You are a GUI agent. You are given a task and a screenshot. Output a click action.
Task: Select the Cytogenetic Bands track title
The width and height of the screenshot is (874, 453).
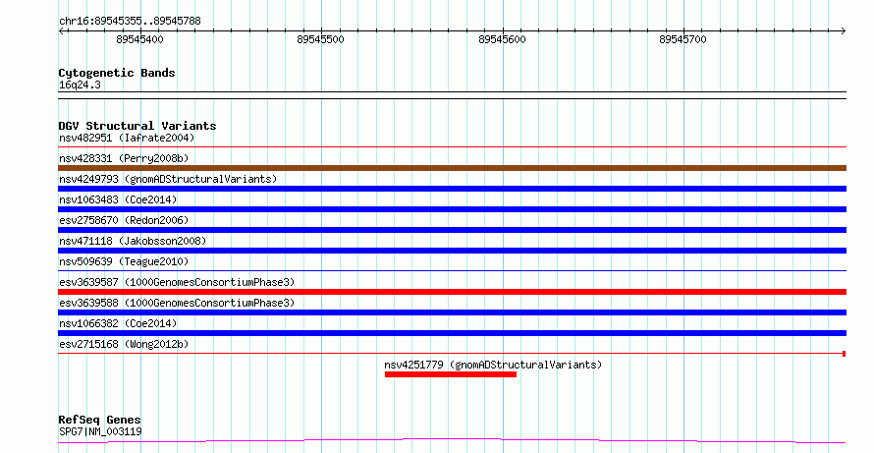click(x=117, y=73)
